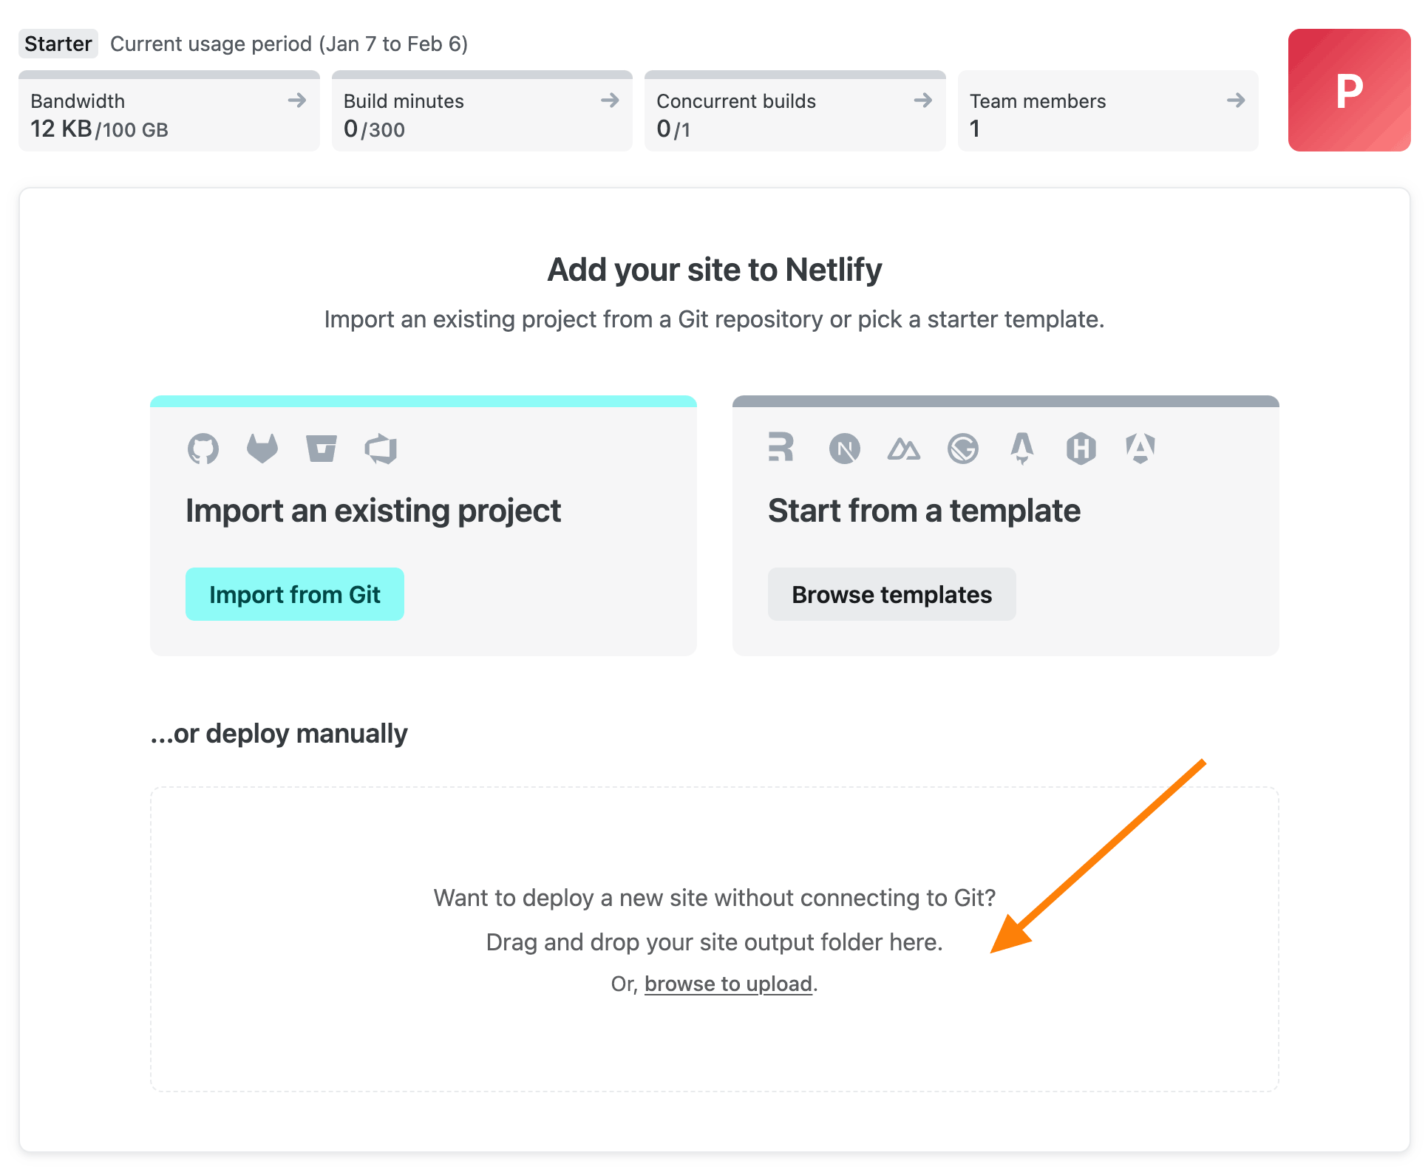
Task: Select the GitHub provider icon
Action: point(203,448)
